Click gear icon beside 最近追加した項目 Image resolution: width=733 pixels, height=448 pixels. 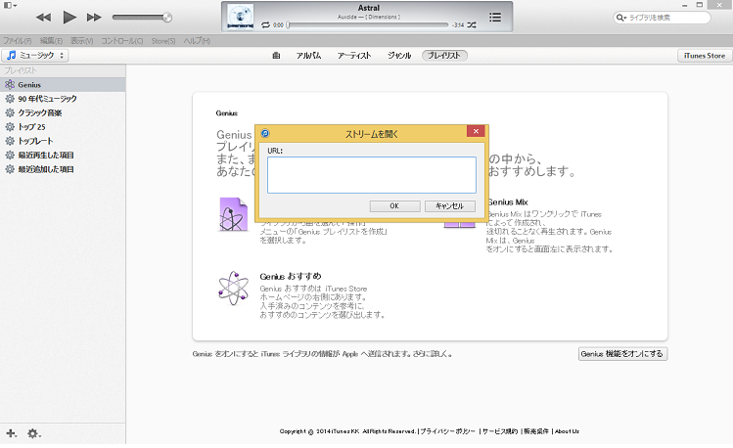click(x=10, y=168)
